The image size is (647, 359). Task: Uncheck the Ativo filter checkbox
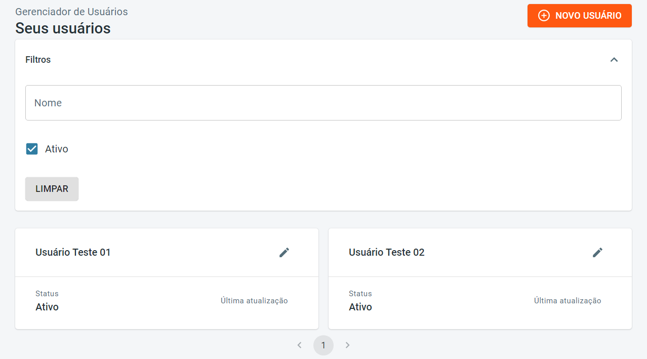32,149
